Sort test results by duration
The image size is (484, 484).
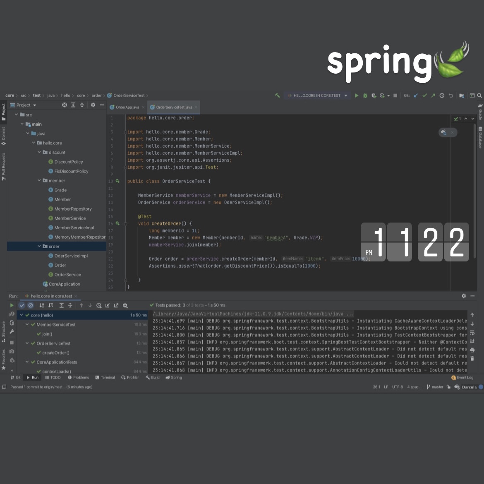coord(50,305)
